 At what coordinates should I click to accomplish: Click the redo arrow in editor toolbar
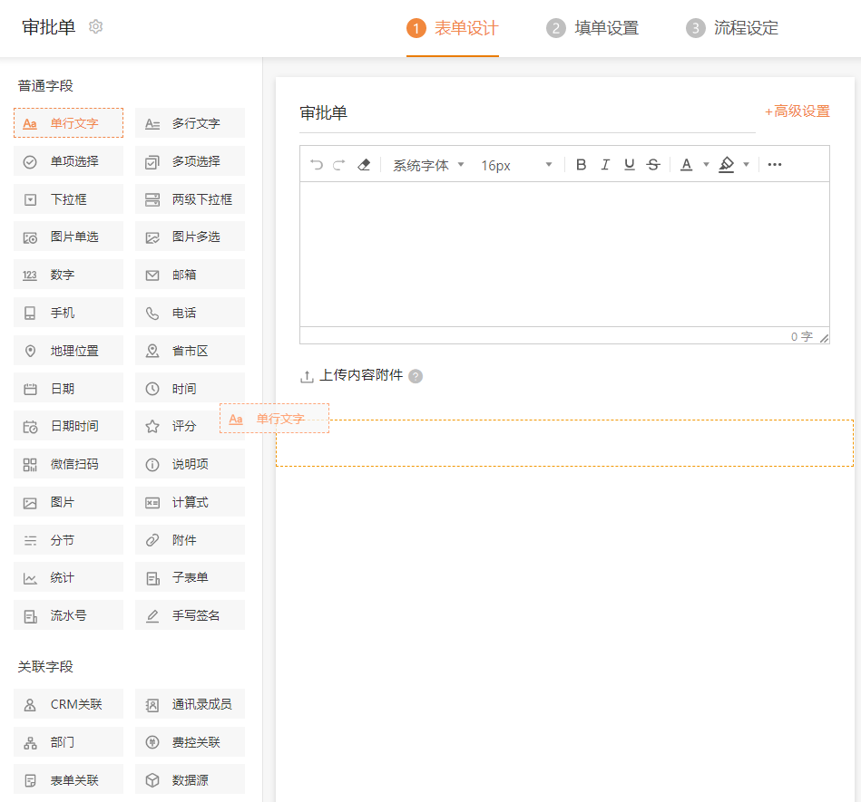point(339,165)
